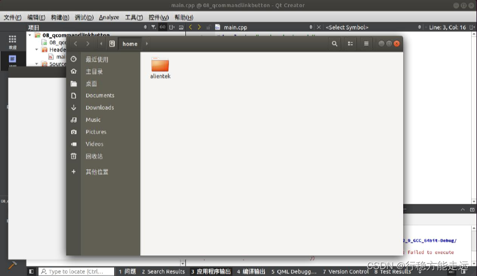The image size is (477, 276).
Task: Open the 3 应用程序输出 pane
Action: [x=211, y=271]
